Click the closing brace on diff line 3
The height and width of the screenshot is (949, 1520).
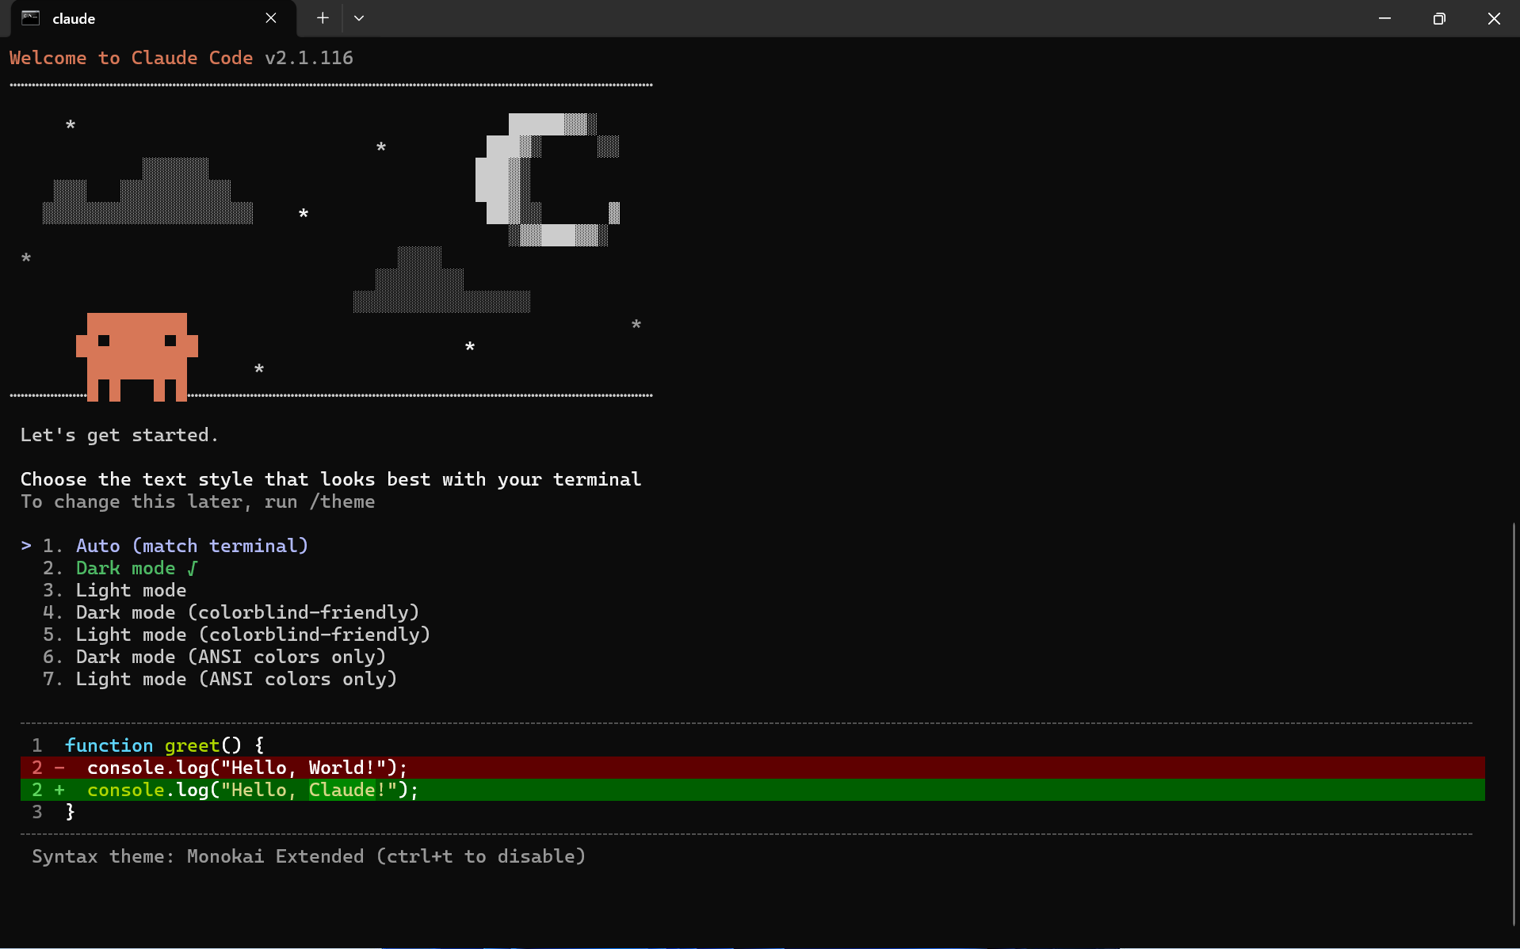[x=70, y=812]
